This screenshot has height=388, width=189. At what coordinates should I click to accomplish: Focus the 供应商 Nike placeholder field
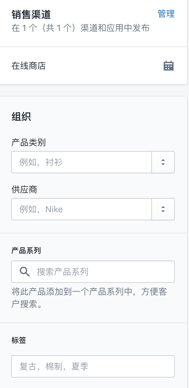82,209
